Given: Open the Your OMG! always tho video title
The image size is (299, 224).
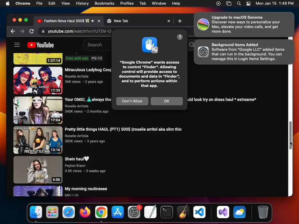Looking at the screenshot, I should 88,99.
